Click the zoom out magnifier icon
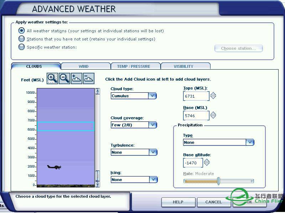This screenshot has width=285, height=213. (64, 78)
